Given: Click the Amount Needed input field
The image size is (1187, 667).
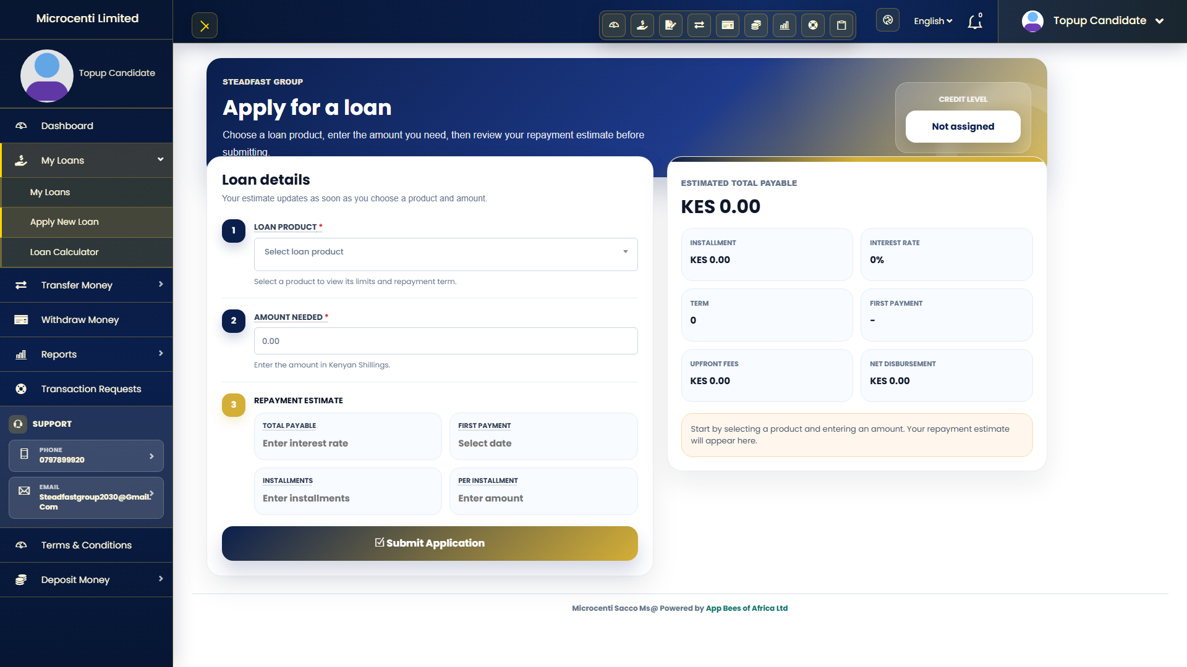Looking at the screenshot, I should (446, 341).
